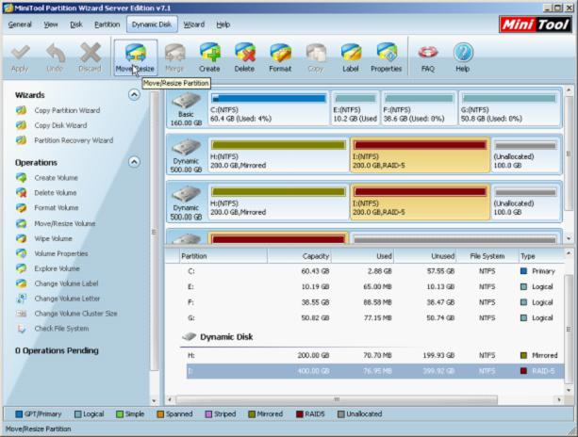Sort by the File System column header

click(x=487, y=256)
